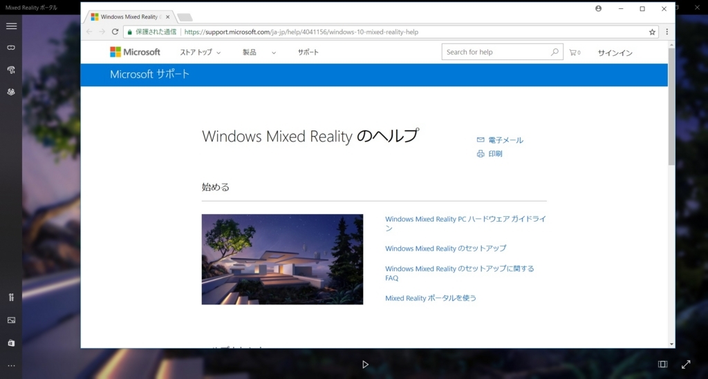
Task: Reload the Microsoft support page
Action: click(115, 32)
